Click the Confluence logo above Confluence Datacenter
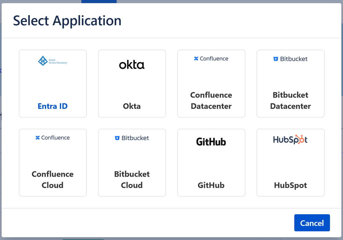Screen dimensions: 343x240 point(211,59)
